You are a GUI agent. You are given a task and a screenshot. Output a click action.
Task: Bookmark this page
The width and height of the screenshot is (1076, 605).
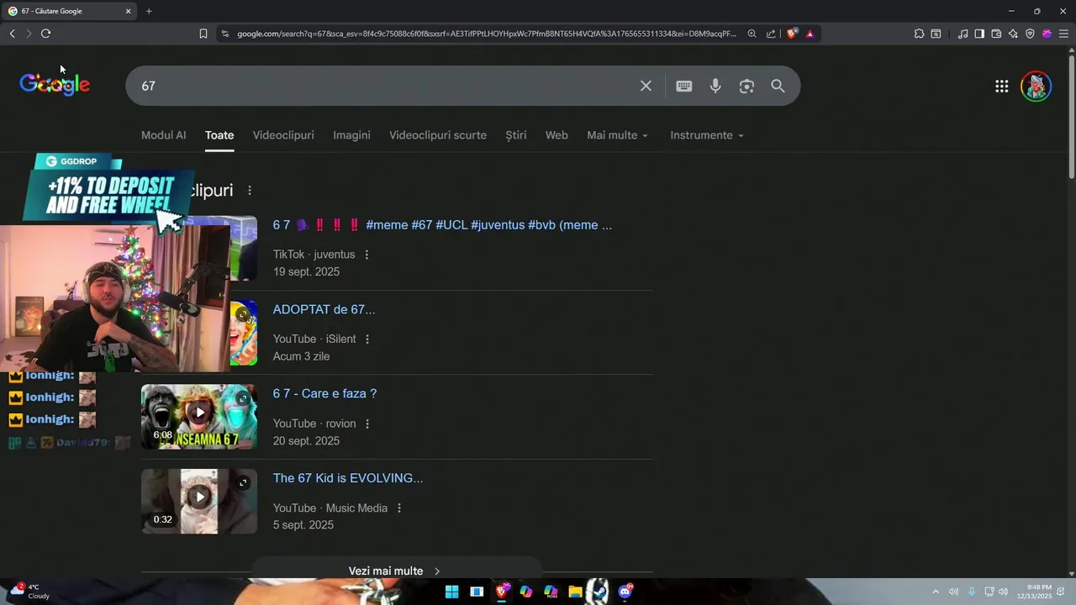[x=203, y=34]
